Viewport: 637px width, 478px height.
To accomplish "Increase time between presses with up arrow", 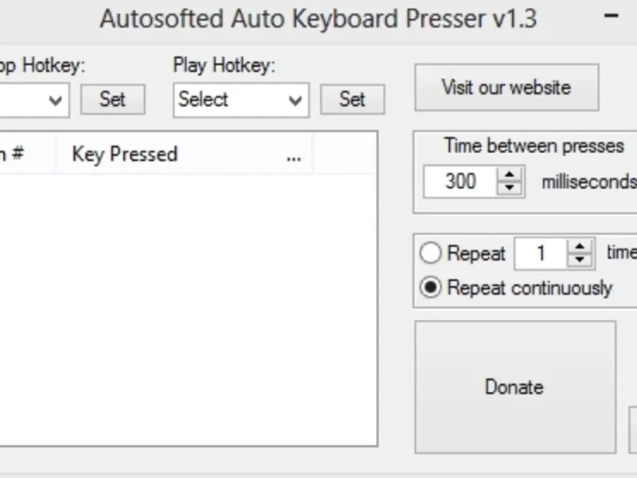I will pos(510,174).
